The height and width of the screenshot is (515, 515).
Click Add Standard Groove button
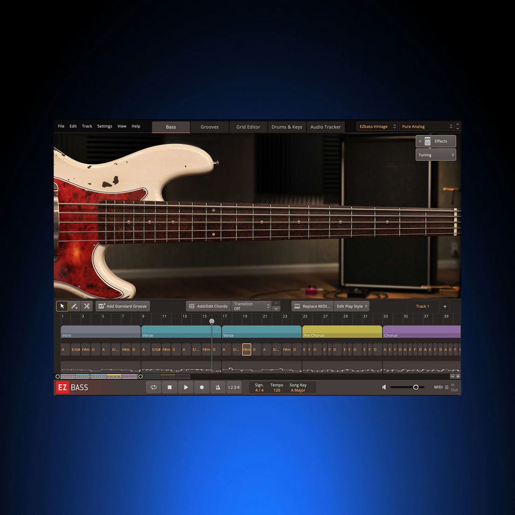pyautogui.click(x=122, y=306)
